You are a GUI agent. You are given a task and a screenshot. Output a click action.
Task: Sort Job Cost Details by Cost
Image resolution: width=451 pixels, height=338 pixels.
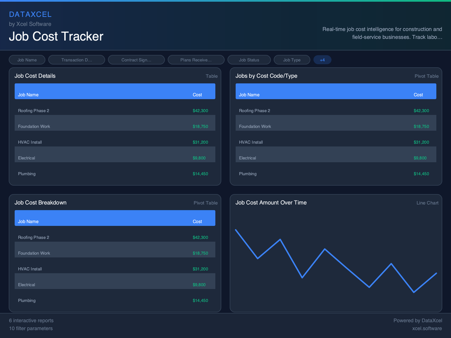point(197,95)
